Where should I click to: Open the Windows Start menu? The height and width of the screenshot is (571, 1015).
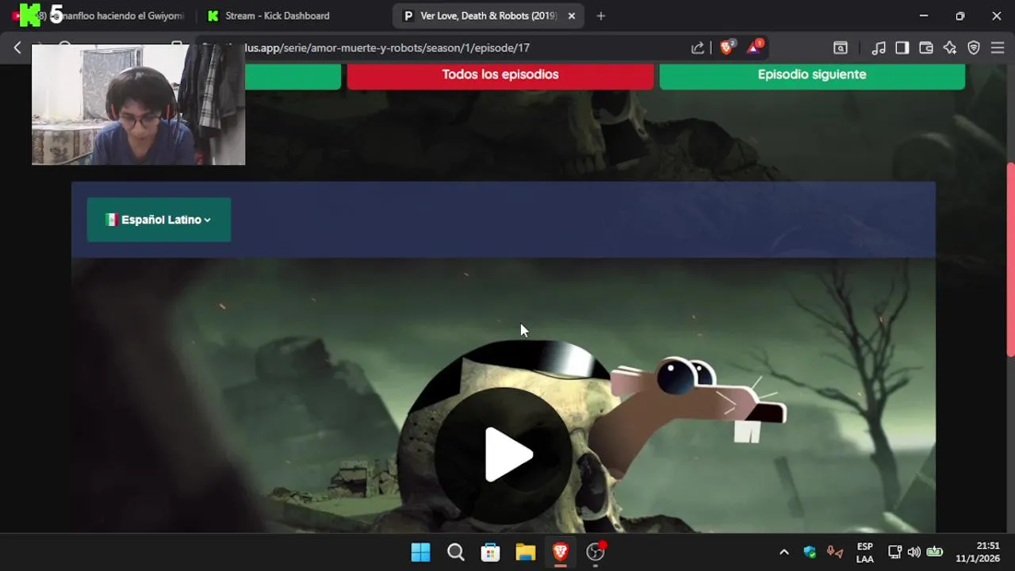(x=420, y=552)
